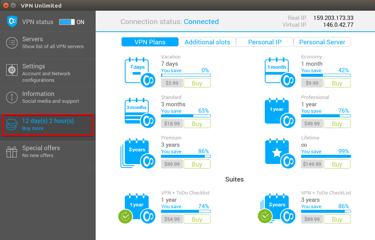The image size is (375, 240).
Task: Open the Personal Server tab
Action: point(322,42)
